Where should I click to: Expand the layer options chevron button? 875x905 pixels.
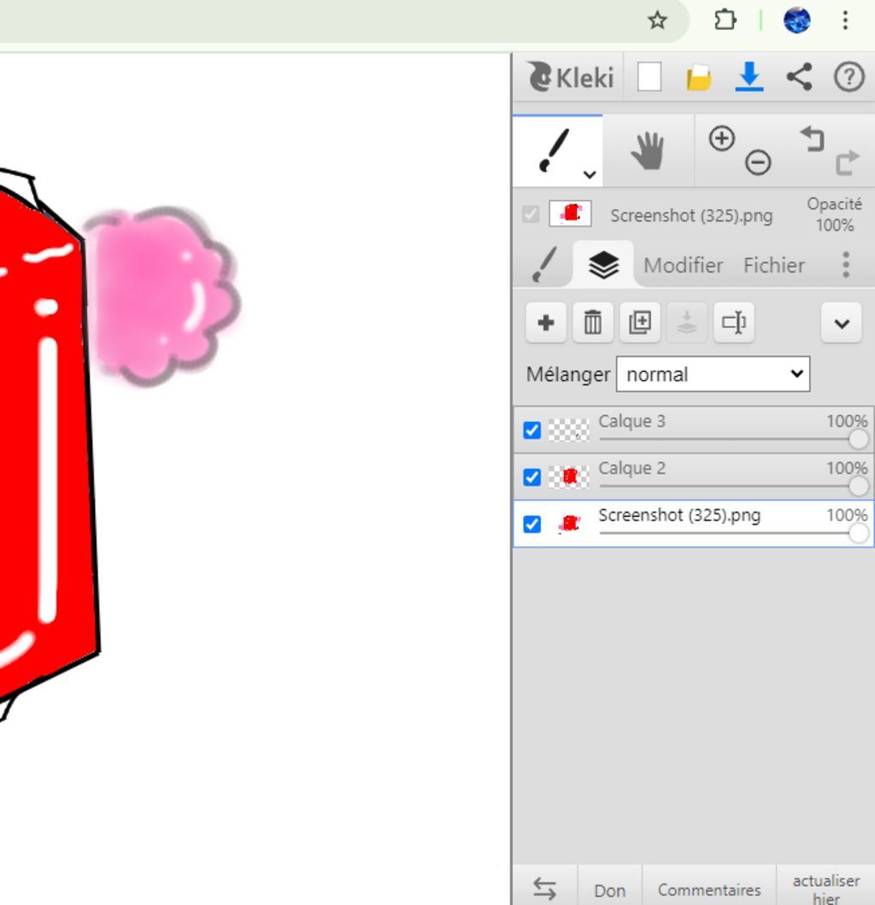841,323
